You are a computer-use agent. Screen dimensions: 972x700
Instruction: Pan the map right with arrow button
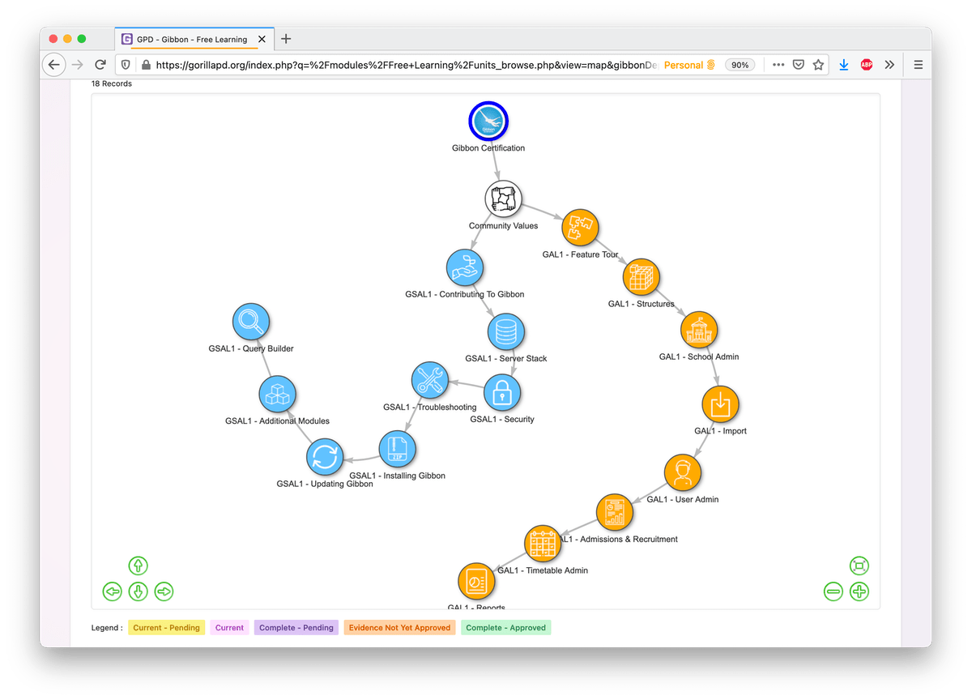(x=164, y=591)
